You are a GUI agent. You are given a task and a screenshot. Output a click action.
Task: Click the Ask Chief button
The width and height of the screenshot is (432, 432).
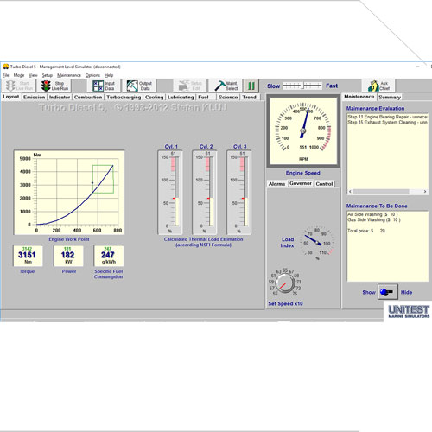(x=378, y=86)
